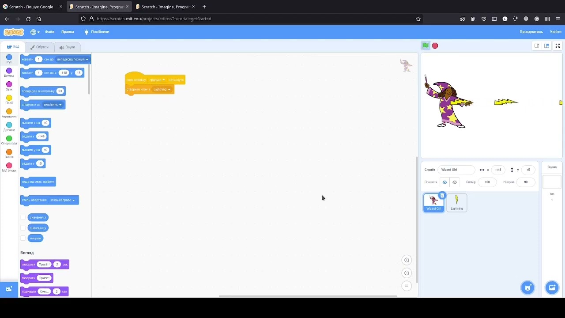Click the workspace horizontal scrollbar
The height and width of the screenshot is (318, 565).
click(x=308, y=296)
